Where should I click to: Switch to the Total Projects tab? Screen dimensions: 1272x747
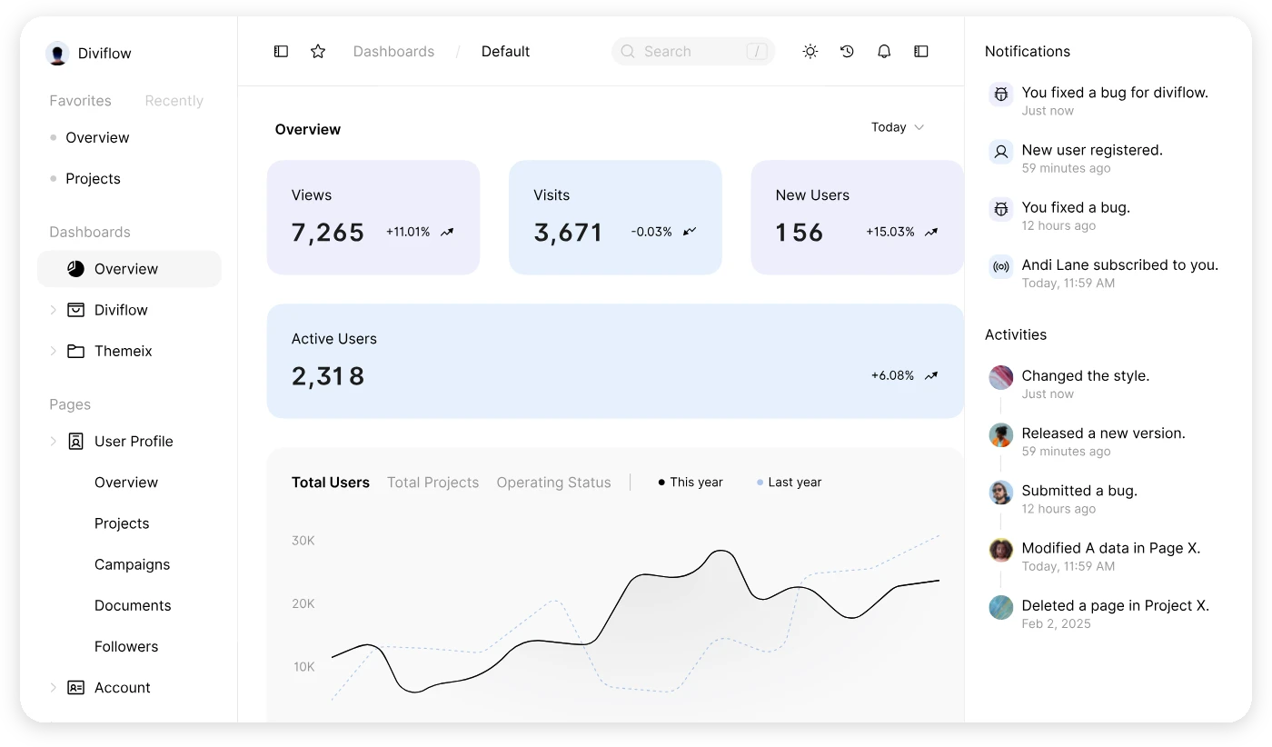(432, 483)
